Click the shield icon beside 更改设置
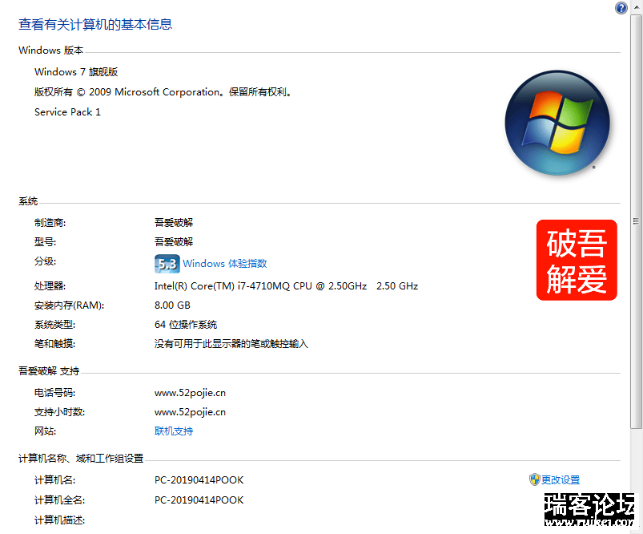 [x=534, y=479]
